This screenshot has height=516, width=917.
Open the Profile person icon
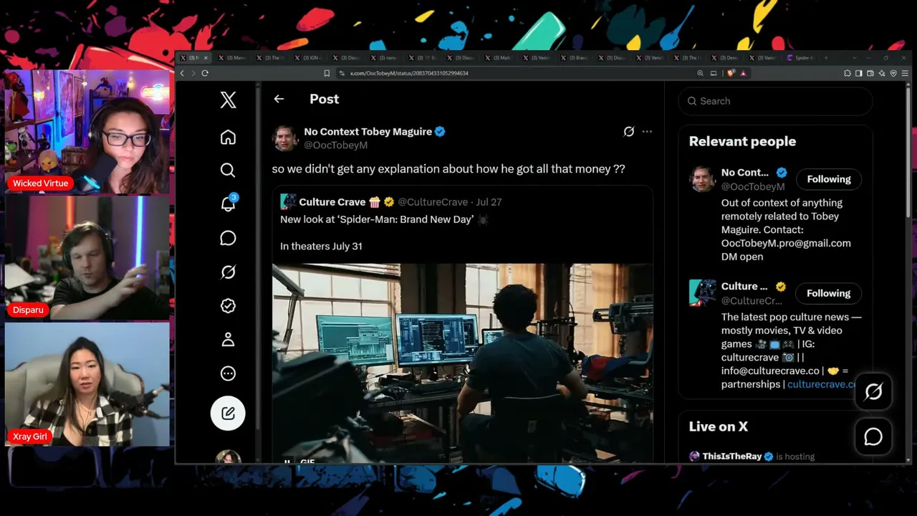(x=228, y=340)
